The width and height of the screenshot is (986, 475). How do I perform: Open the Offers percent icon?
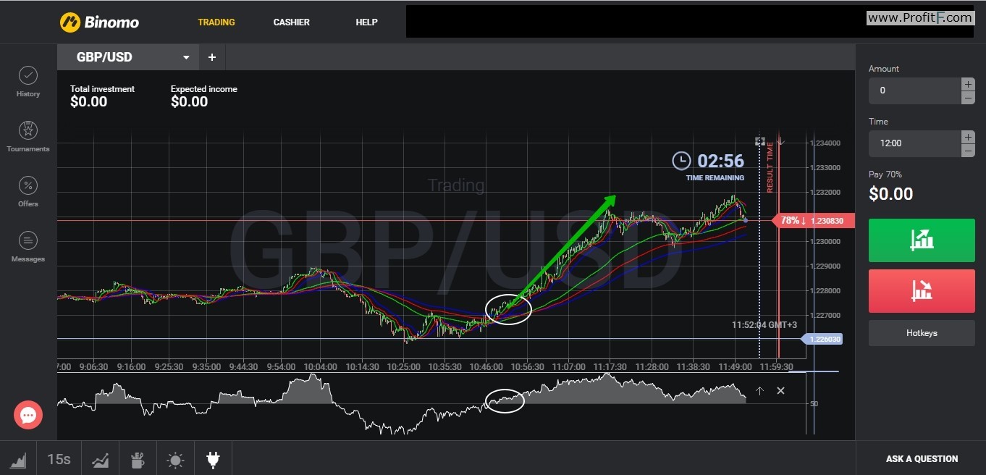[x=28, y=186]
